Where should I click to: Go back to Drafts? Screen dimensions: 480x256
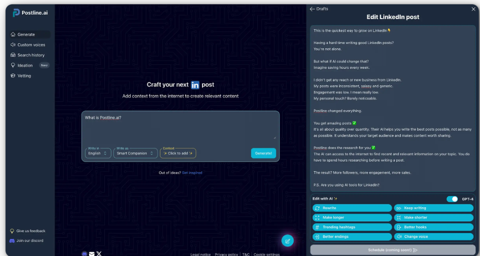[x=319, y=9]
